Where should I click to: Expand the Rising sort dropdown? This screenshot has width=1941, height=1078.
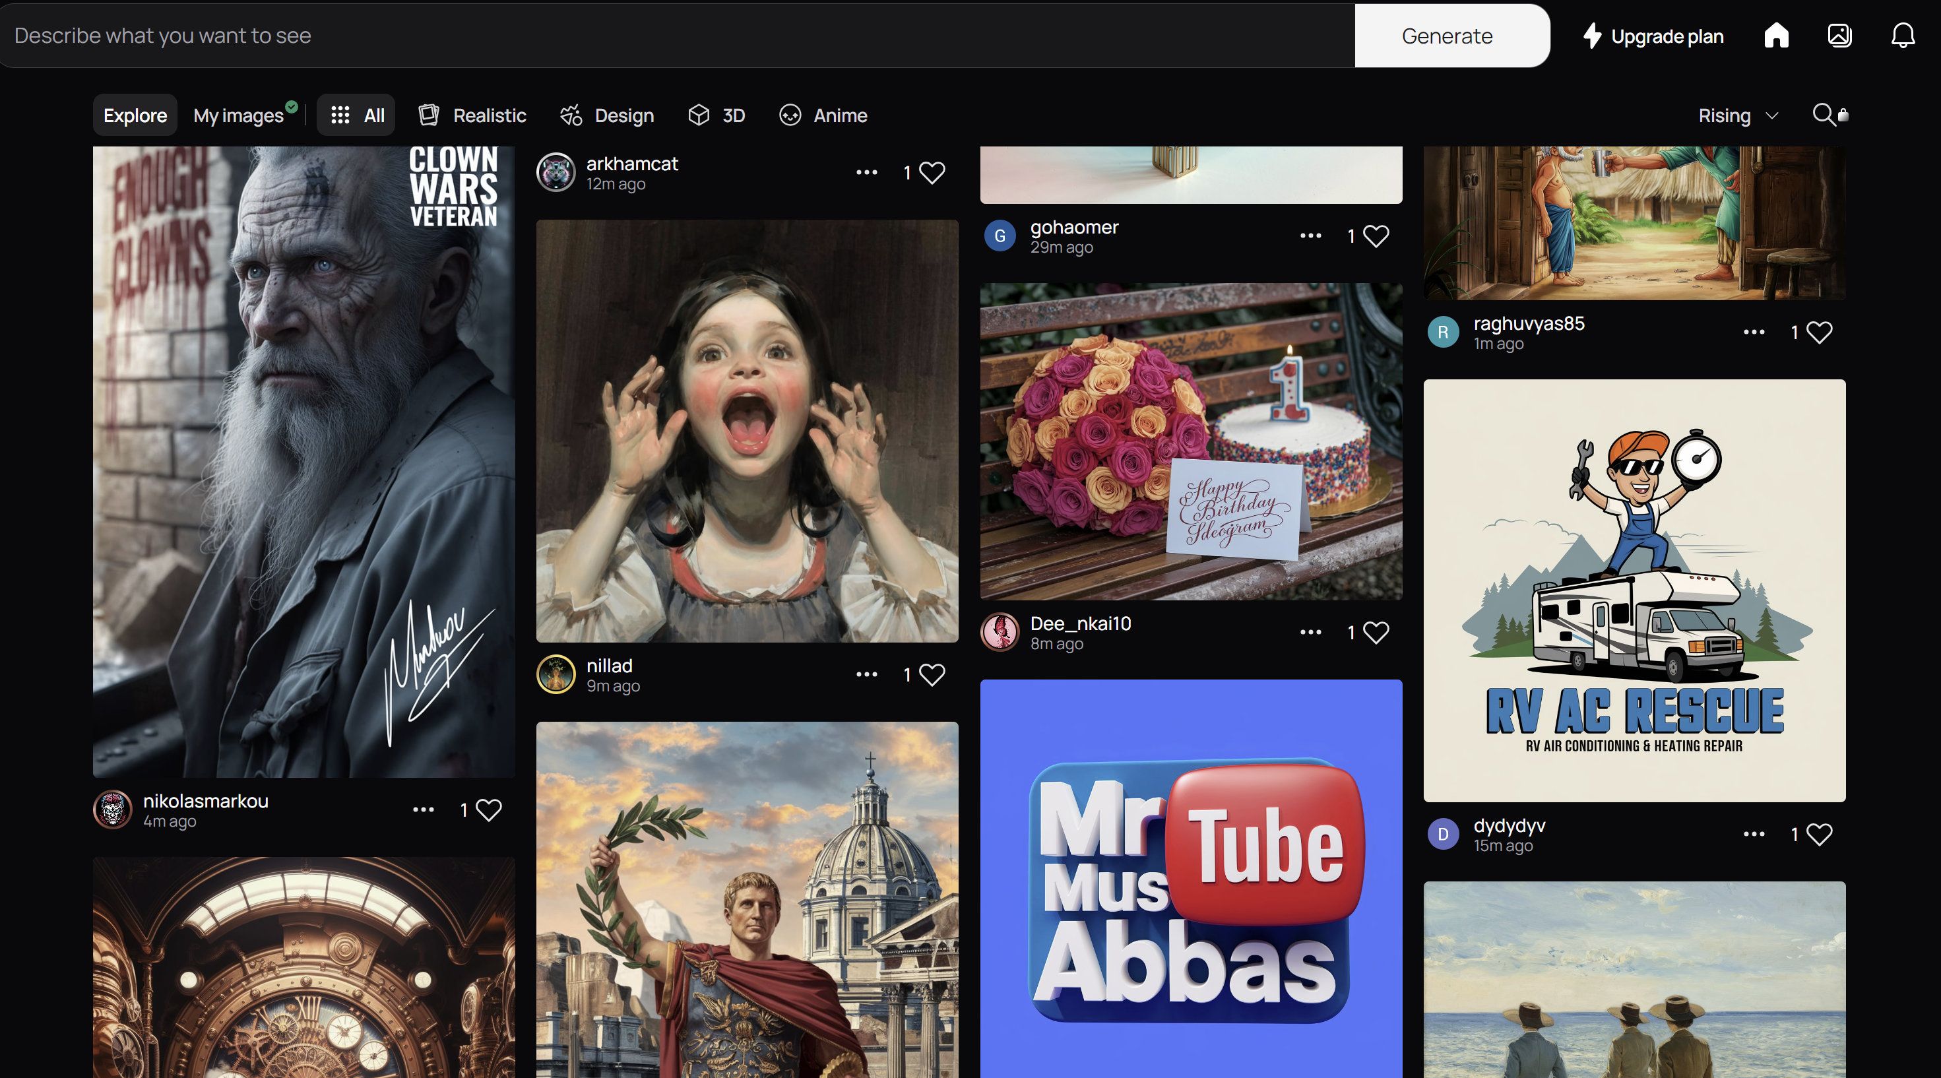coord(1738,115)
